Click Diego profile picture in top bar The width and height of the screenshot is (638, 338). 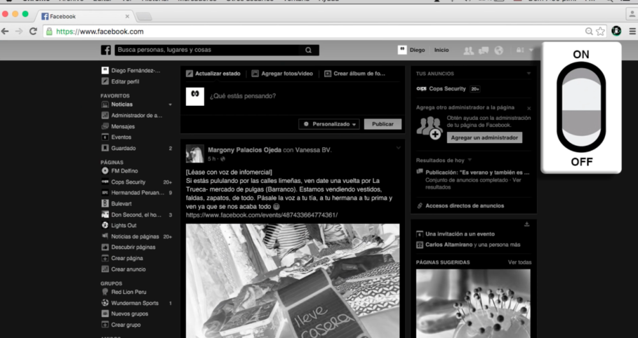(x=402, y=50)
